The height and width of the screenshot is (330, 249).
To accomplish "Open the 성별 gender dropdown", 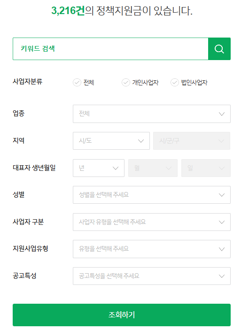I will (152, 195).
